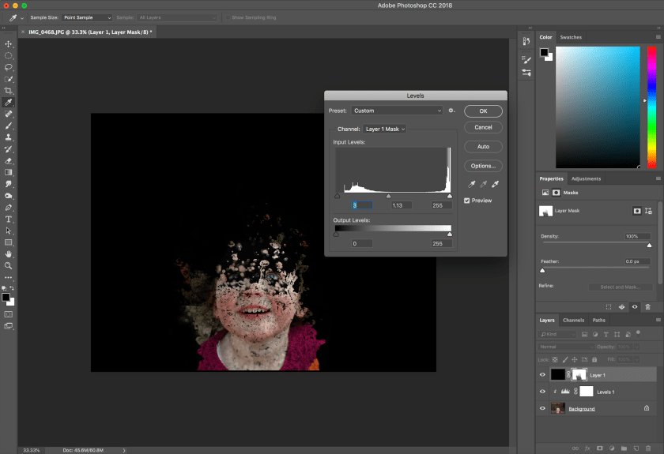Viewport: 664px width, 454px height.
Task: Select the Pen tool
Action: click(8, 208)
